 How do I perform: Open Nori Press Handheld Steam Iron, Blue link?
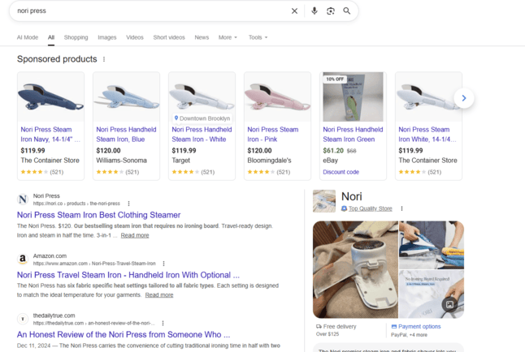126,135
